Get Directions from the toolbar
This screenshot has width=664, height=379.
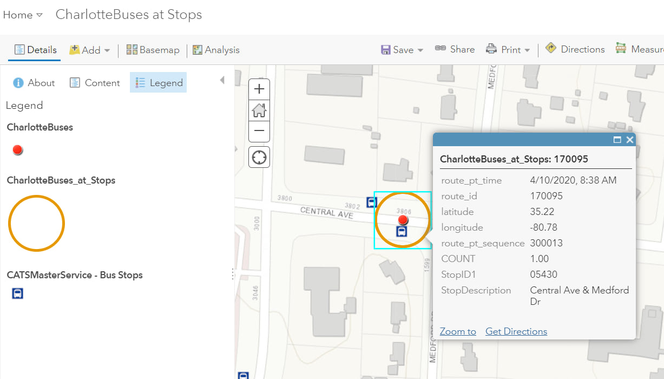point(575,49)
